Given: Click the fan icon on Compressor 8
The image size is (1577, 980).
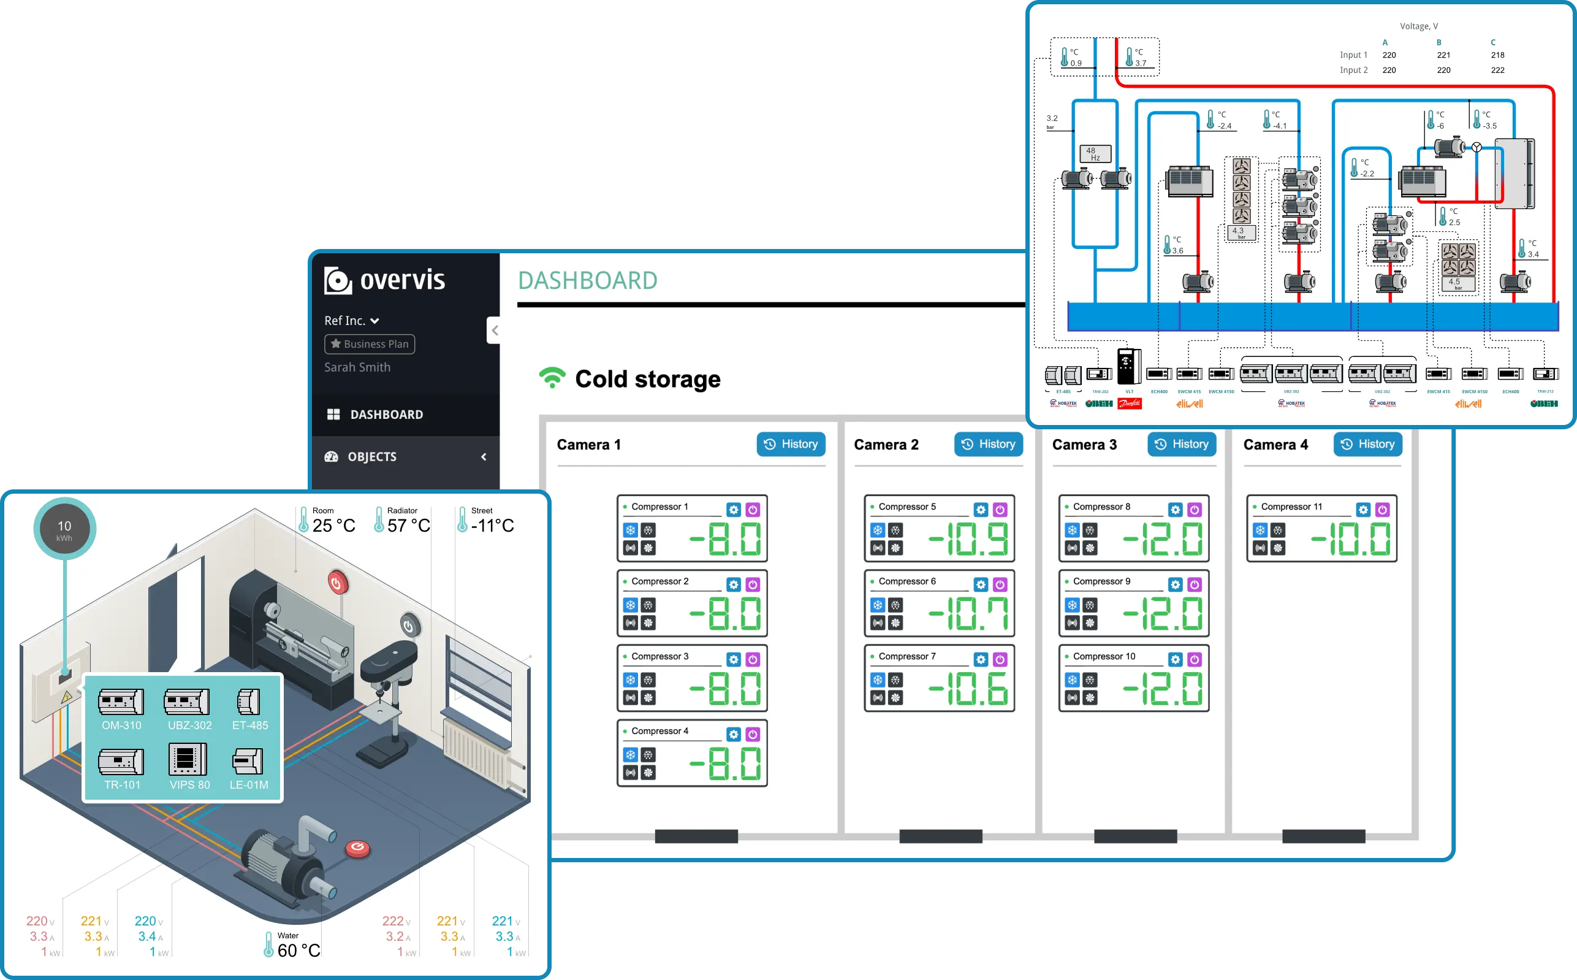Looking at the screenshot, I should click(1090, 548).
